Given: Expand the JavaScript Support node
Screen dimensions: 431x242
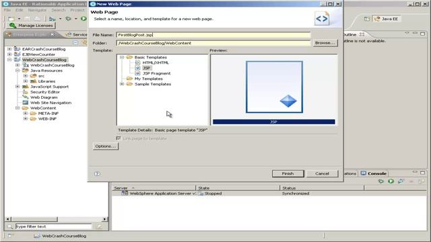Looking at the screenshot, I should (x=18, y=87).
